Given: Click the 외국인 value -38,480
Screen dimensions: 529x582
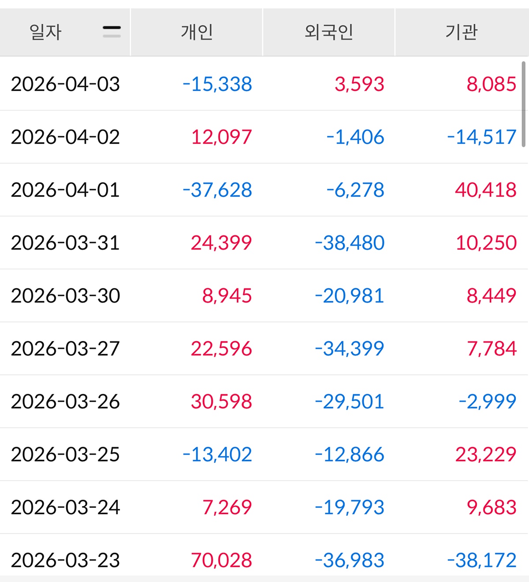Looking at the screenshot, I should pos(350,243).
